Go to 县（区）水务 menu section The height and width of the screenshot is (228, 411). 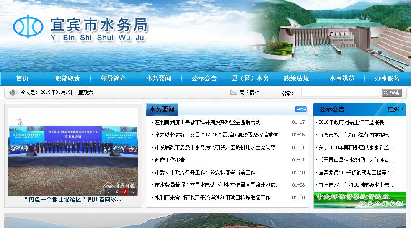pyautogui.click(x=250, y=78)
